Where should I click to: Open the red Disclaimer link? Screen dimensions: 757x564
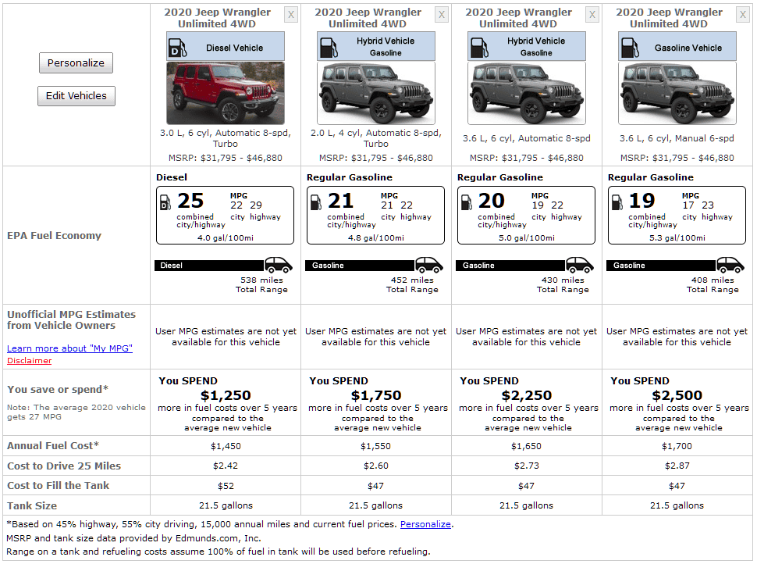(x=29, y=361)
